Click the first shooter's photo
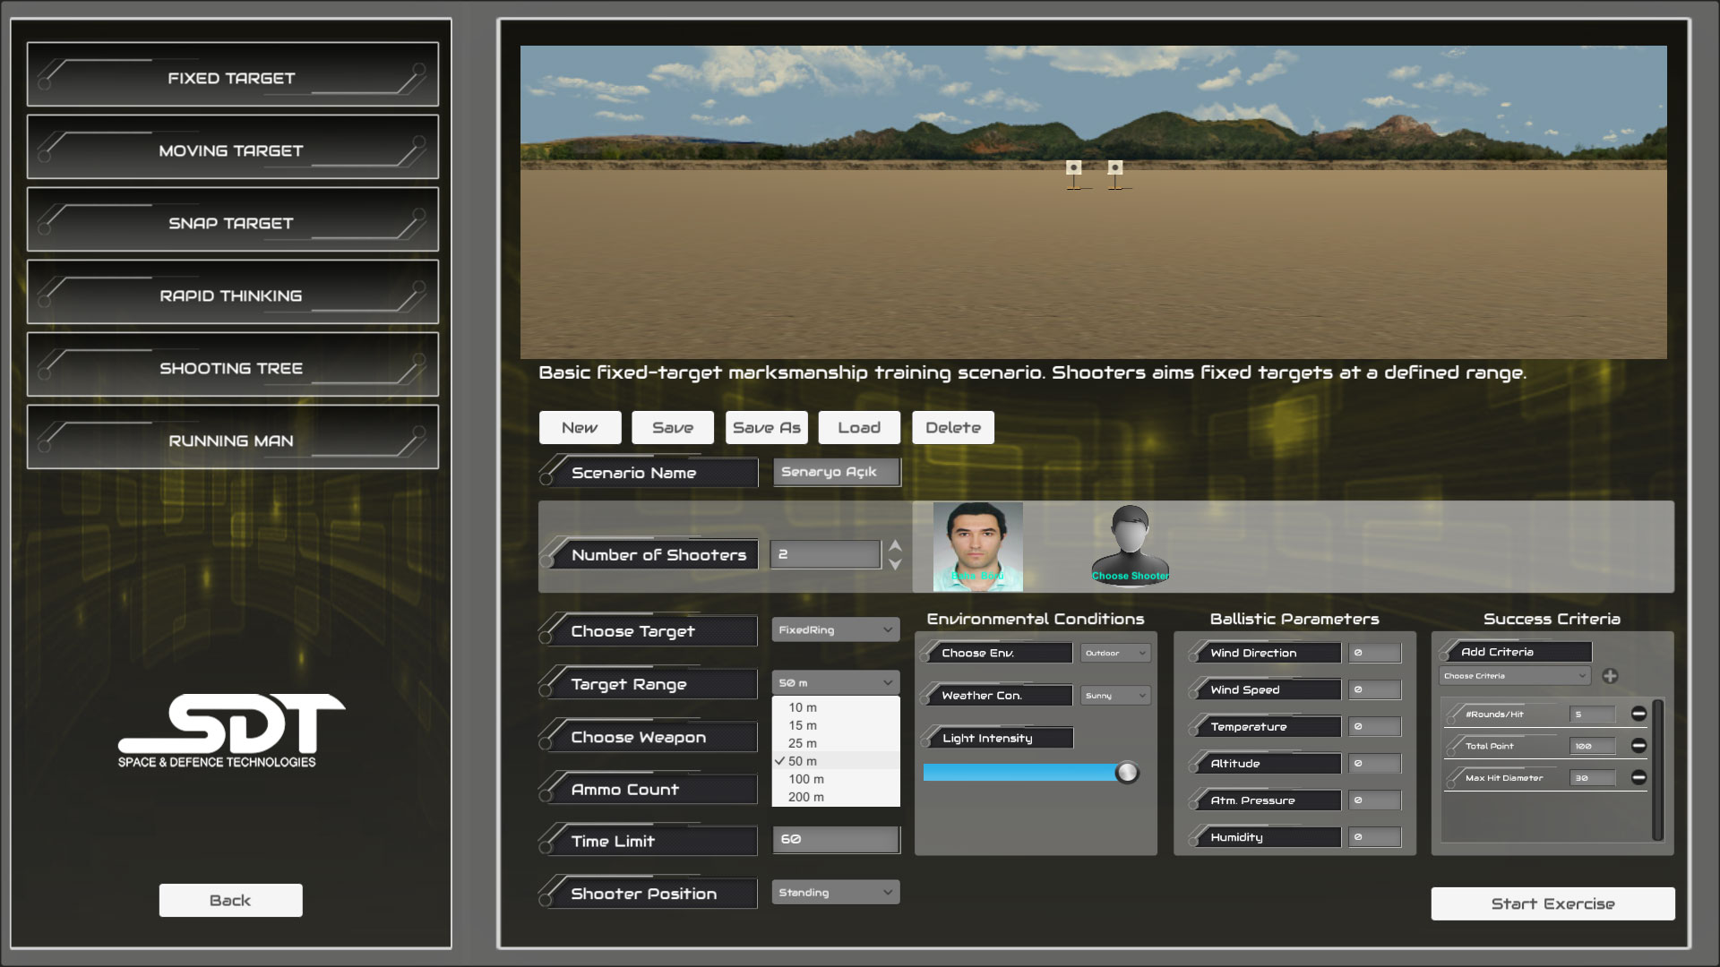Viewport: 1720px width, 967px height. tap(977, 545)
